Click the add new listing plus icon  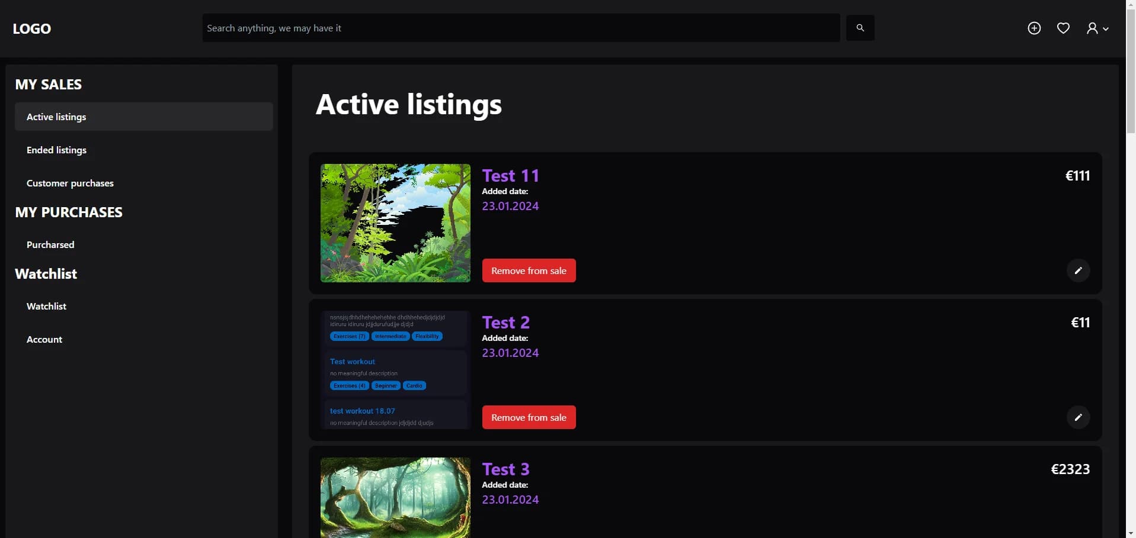1034,28
